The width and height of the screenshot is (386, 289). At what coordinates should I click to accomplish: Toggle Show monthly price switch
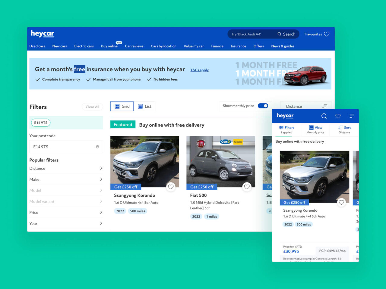pyautogui.click(x=263, y=106)
